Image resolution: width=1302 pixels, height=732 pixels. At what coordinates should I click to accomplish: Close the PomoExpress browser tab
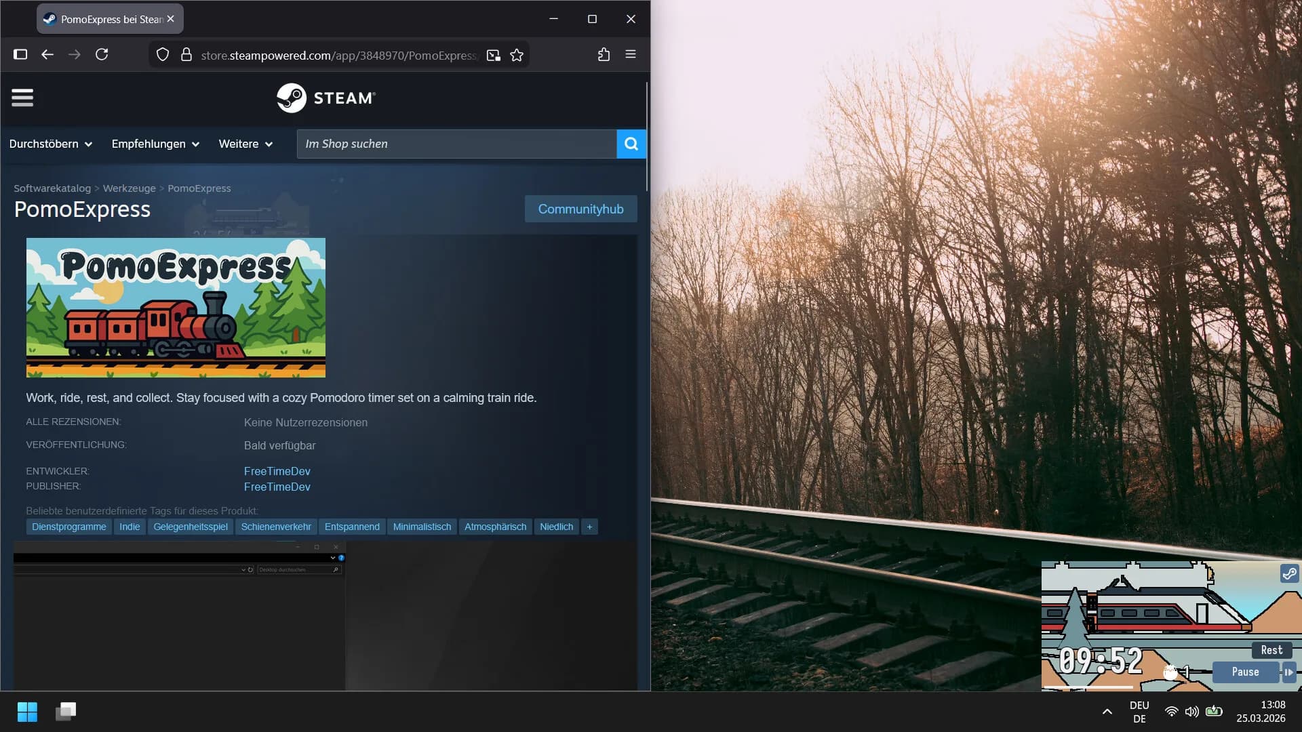click(x=171, y=19)
